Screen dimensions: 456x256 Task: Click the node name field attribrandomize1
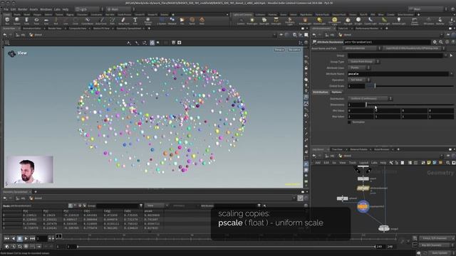[388, 42]
